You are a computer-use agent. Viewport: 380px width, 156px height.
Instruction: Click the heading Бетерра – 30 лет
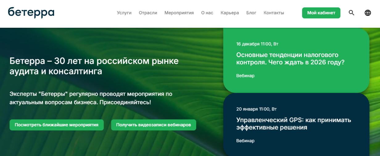pyautogui.click(x=94, y=66)
